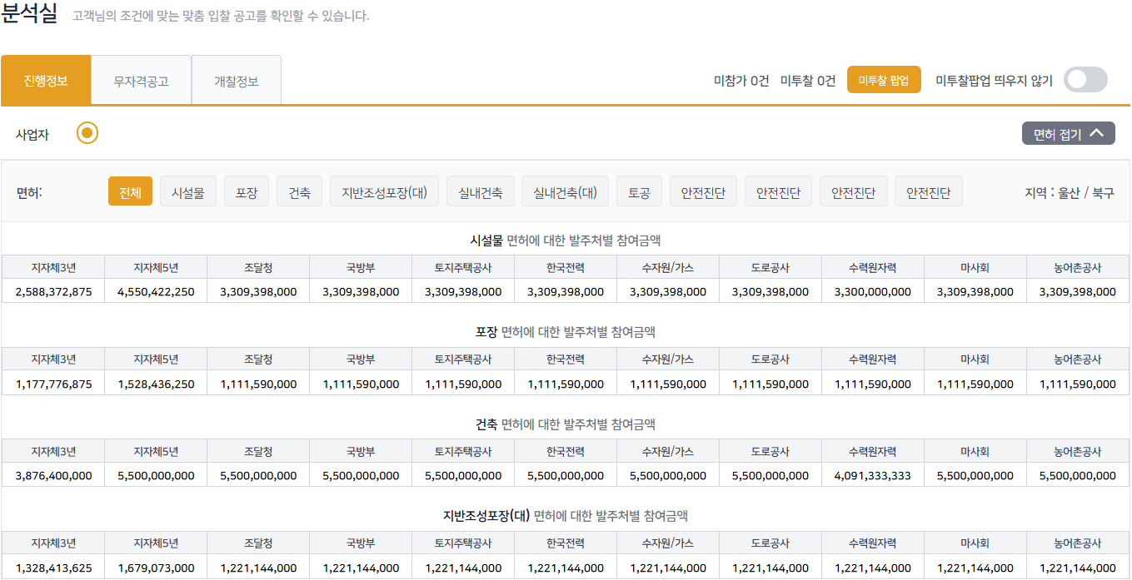The width and height of the screenshot is (1132, 580).
Task: Select the 전체 license filter
Action: click(130, 190)
